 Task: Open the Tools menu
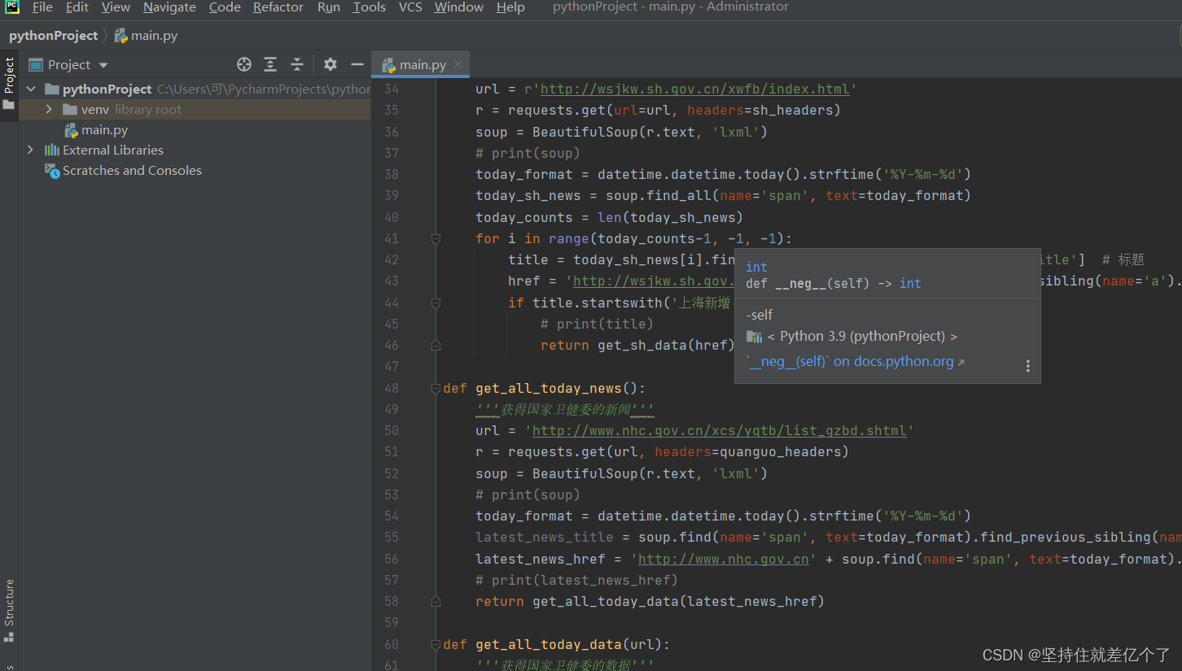369,7
